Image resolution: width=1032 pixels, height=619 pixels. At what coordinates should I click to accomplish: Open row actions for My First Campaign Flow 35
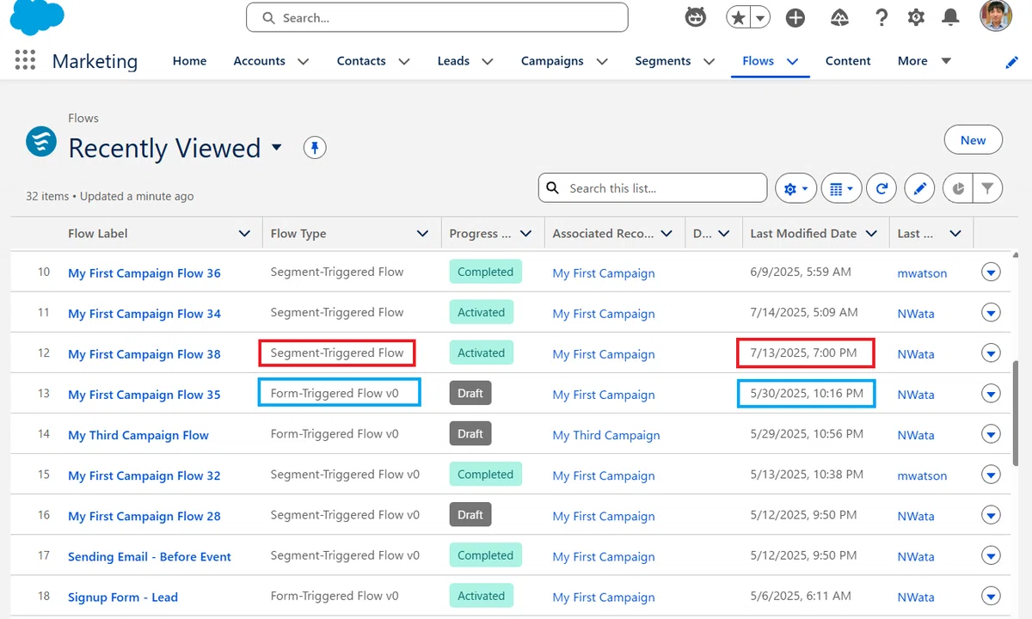pyautogui.click(x=991, y=394)
